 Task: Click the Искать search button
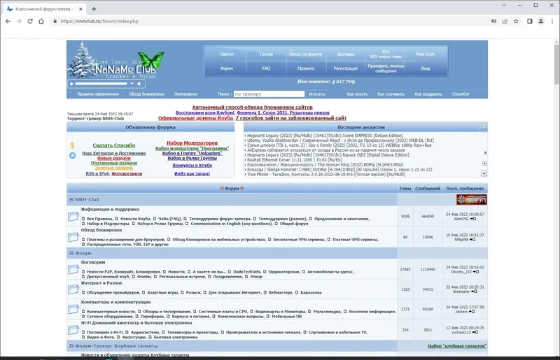point(317,94)
